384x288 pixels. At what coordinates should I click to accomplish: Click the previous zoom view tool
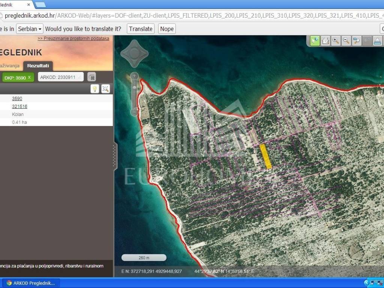[357, 40]
